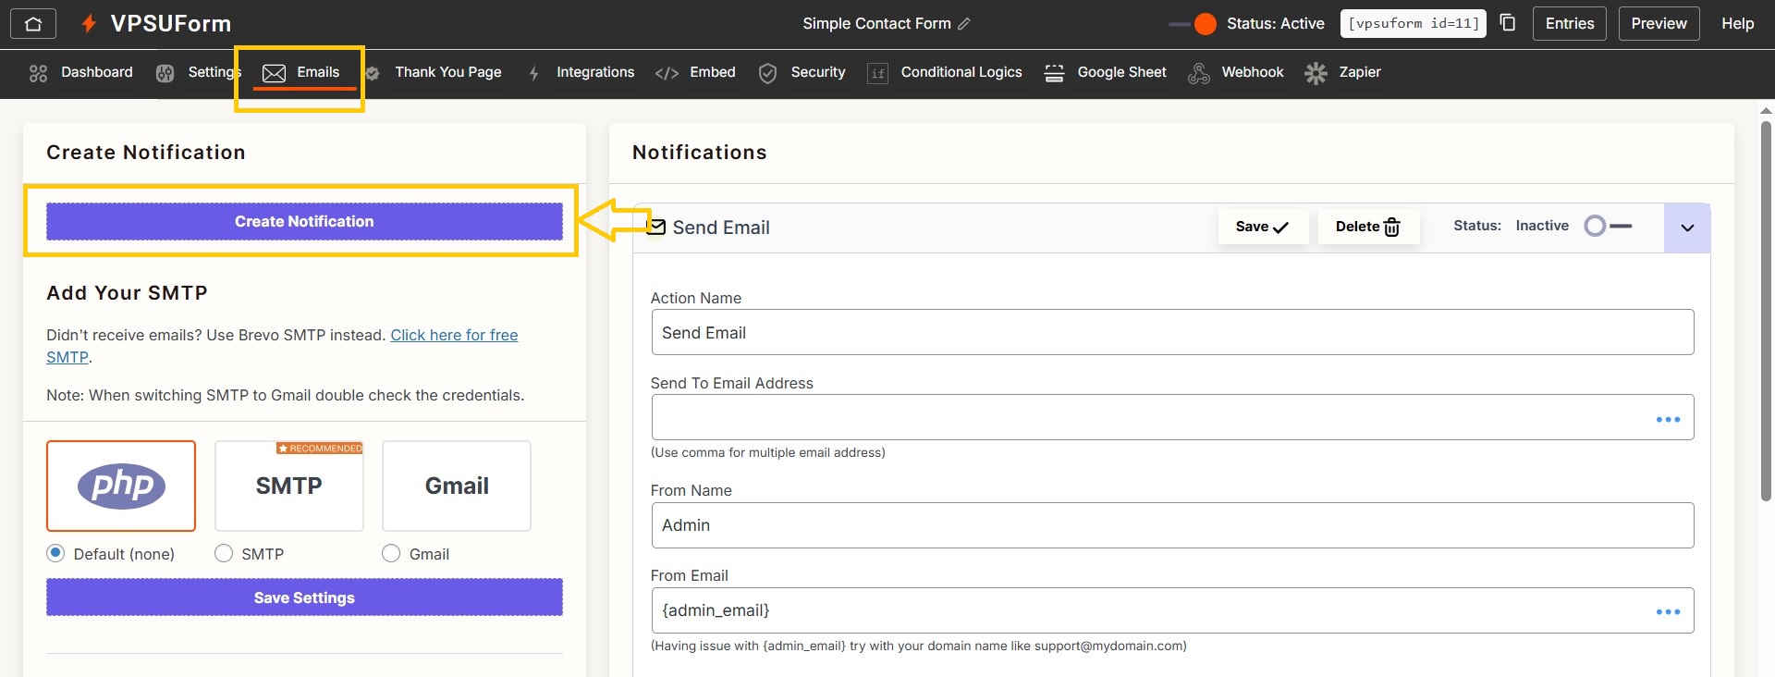Click the Integrations bolt icon
Viewport: 1775px width, 677px height.
tap(533, 73)
